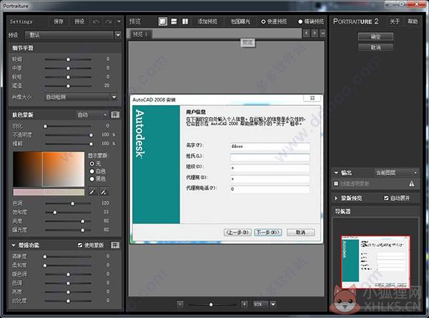The image size is (429, 318).
Task: Click the 下一步 button in AutoCAD dialog
Action: click(268, 232)
